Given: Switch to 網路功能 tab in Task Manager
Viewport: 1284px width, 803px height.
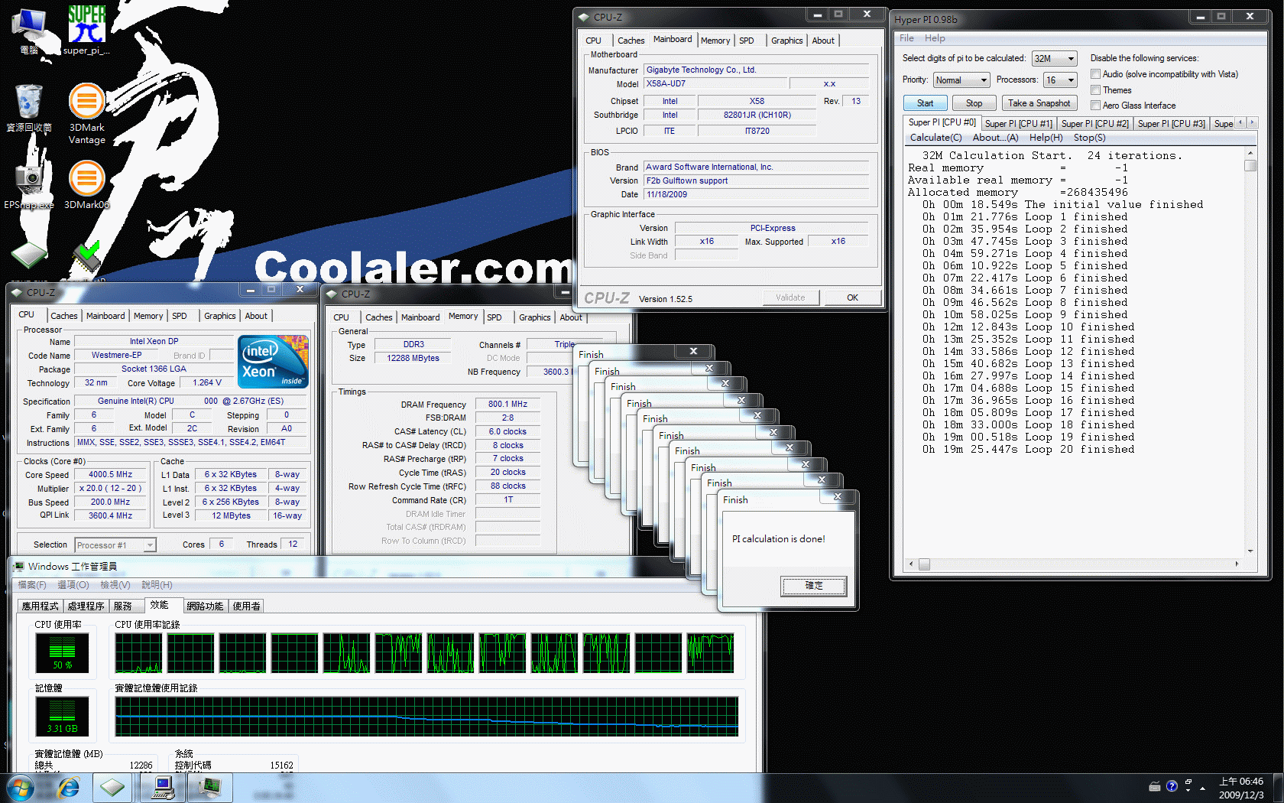Looking at the screenshot, I should coord(205,606).
